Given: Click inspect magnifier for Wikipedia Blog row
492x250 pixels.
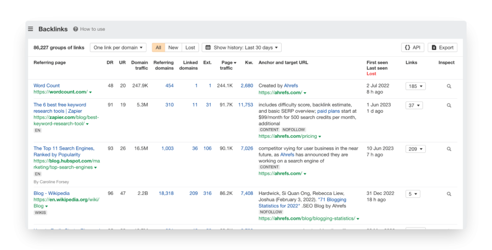Looking at the screenshot, I should pyautogui.click(x=449, y=194).
